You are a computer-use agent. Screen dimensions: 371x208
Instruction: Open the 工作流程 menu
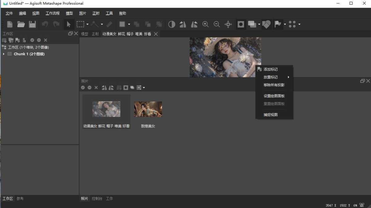tap(52, 13)
